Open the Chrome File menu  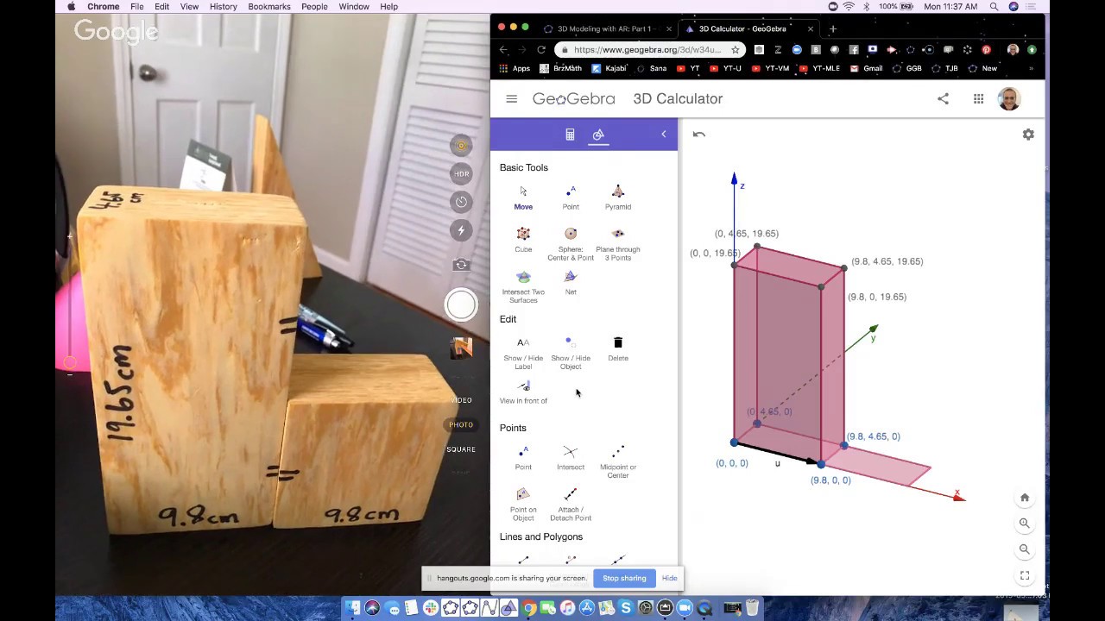pyautogui.click(x=137, y=7)
